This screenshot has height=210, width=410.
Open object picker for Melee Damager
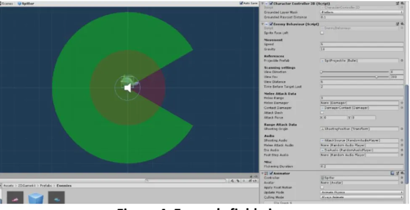coord(402,103)
